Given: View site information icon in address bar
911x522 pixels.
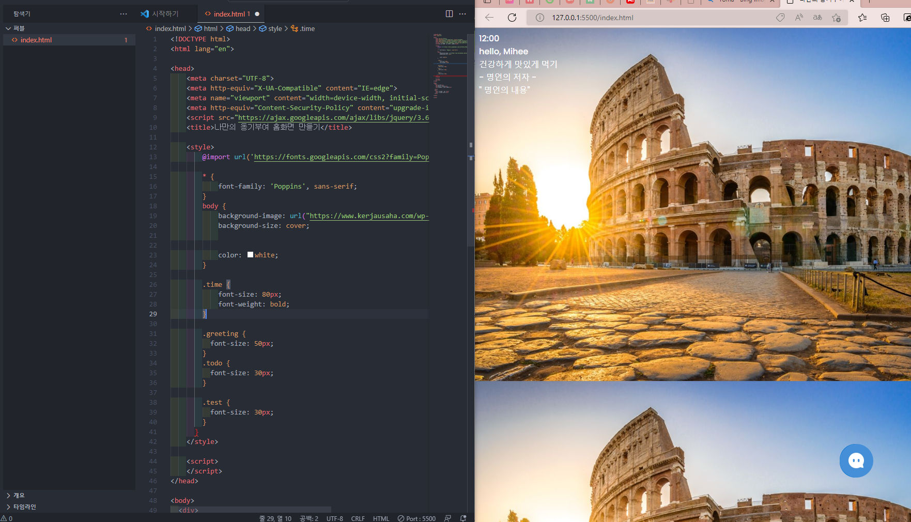Looking at the screenshot, I should coord(540,18).
